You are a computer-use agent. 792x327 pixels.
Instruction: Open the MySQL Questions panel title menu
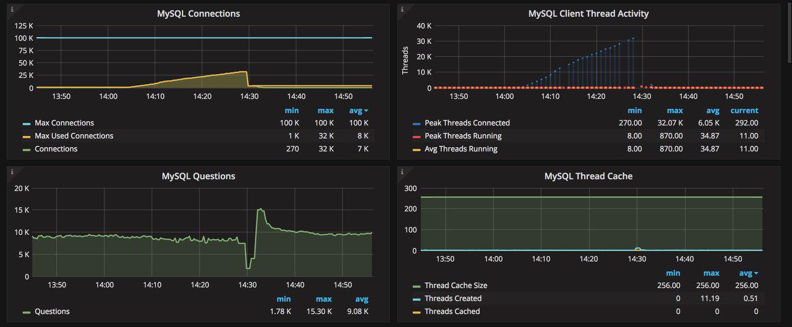pos(199,176)
